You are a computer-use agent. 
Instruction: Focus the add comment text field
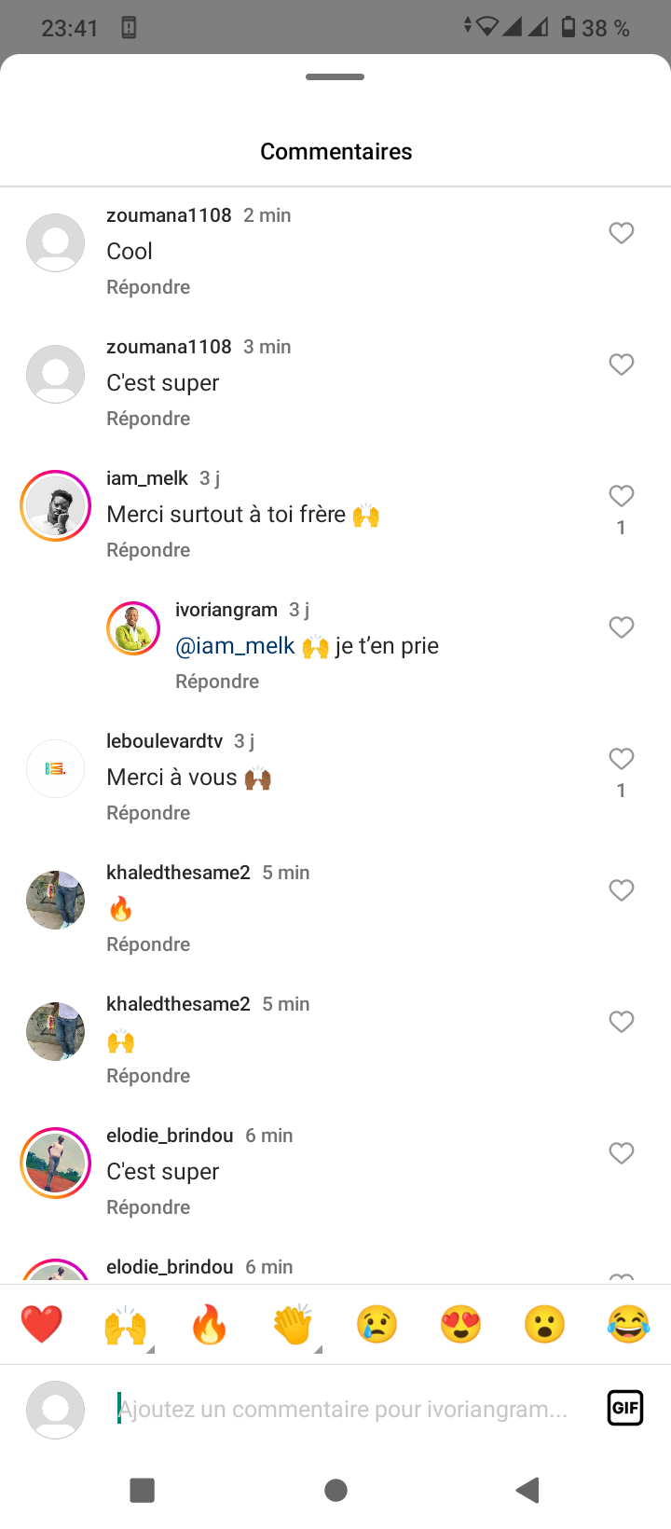pos(345,1409)
